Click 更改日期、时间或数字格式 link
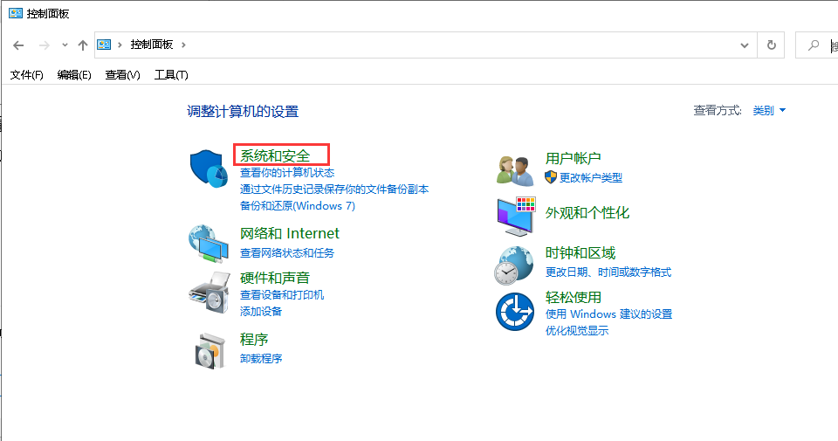Image resolution: width=838 pixels, height=441 pixels. pyautogui.click(x=608, y=272)
